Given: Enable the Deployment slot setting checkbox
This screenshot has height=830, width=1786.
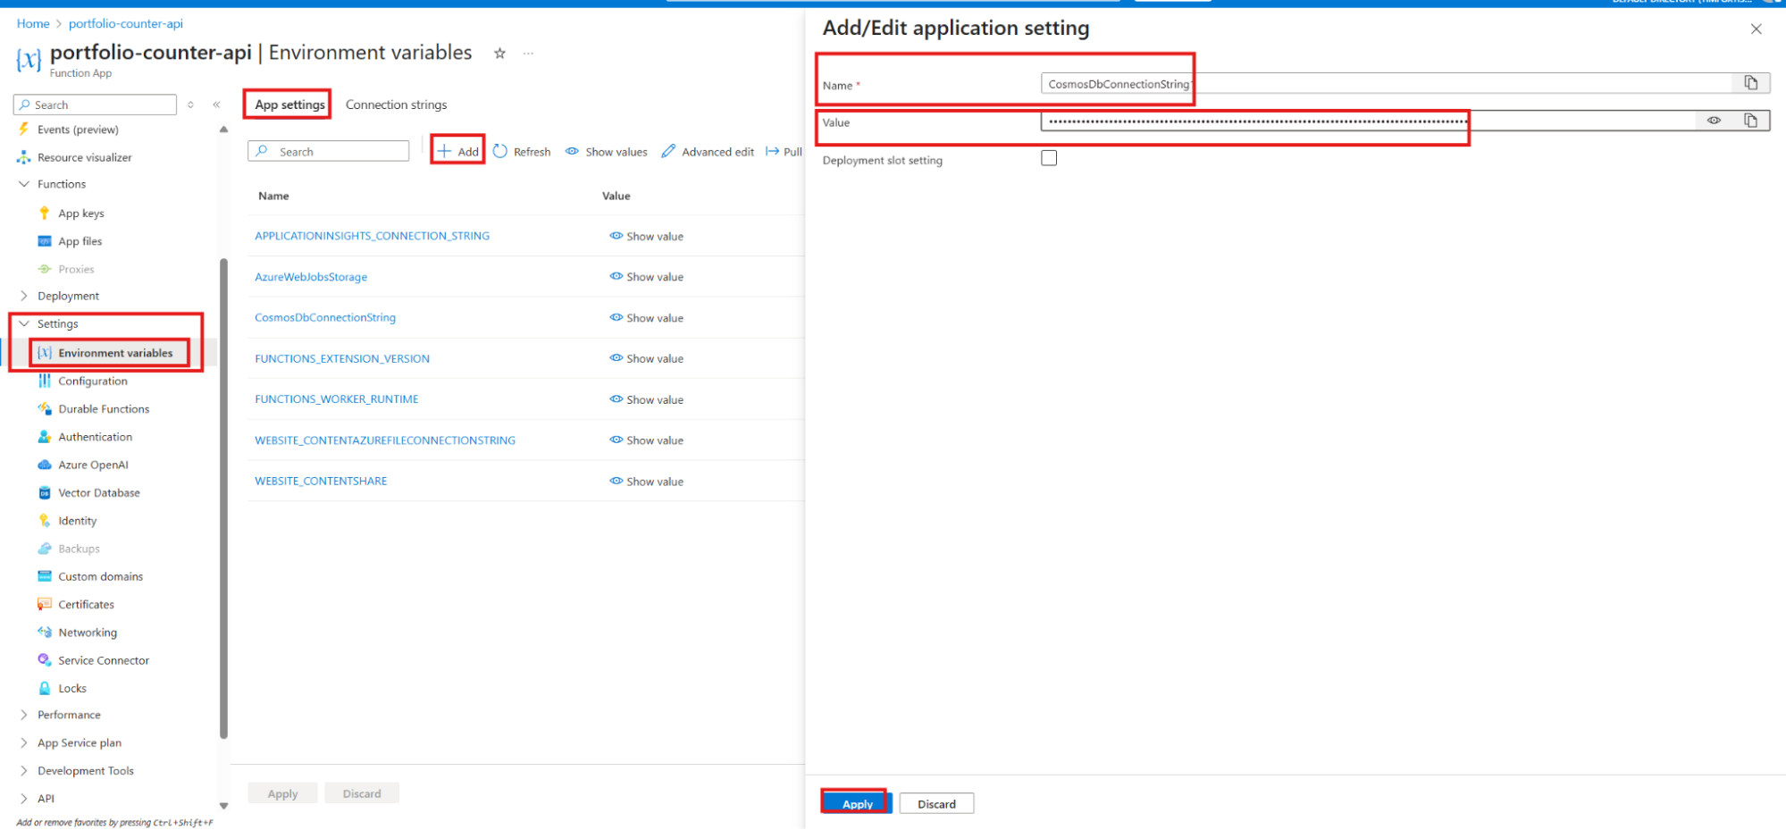Looking at the screenshot, I should (1048, 157).
